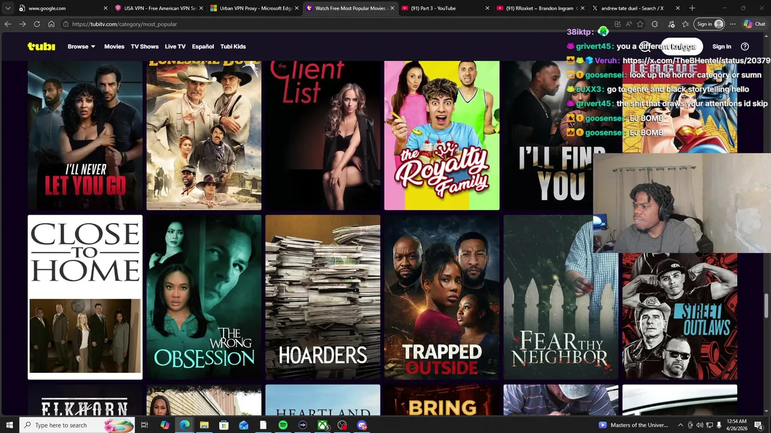Add this page to favorites star
The image size is (771, 433).
tap(640, 24)
